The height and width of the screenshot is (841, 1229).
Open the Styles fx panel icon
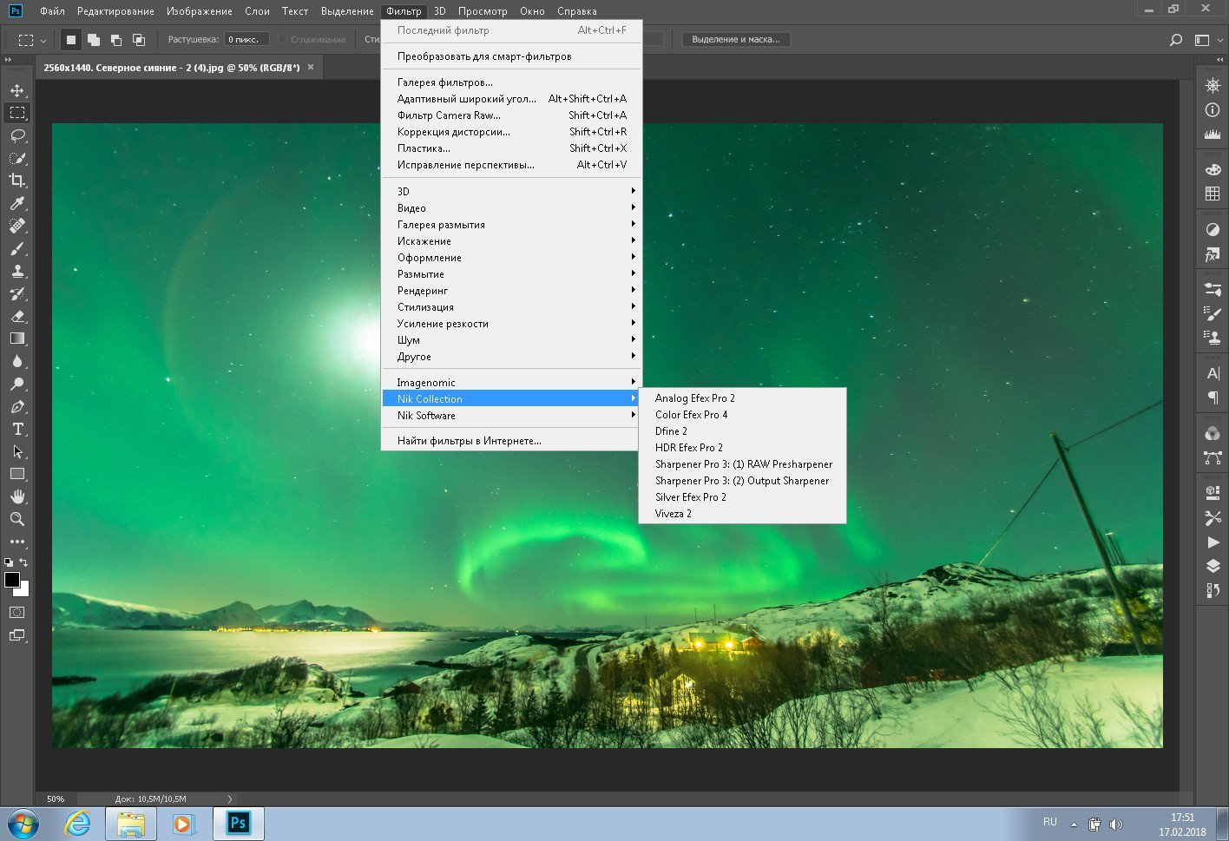coord(1213,254)
